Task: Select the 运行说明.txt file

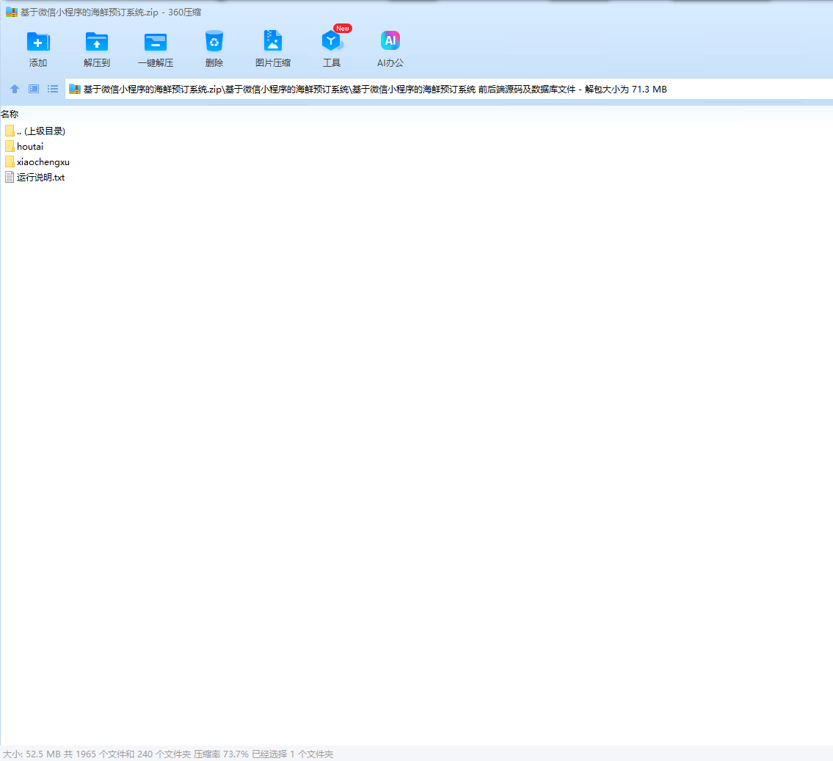Action: [35, 178]
